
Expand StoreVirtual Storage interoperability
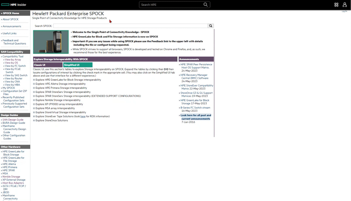pyautogui.click(x=34, y=112)
